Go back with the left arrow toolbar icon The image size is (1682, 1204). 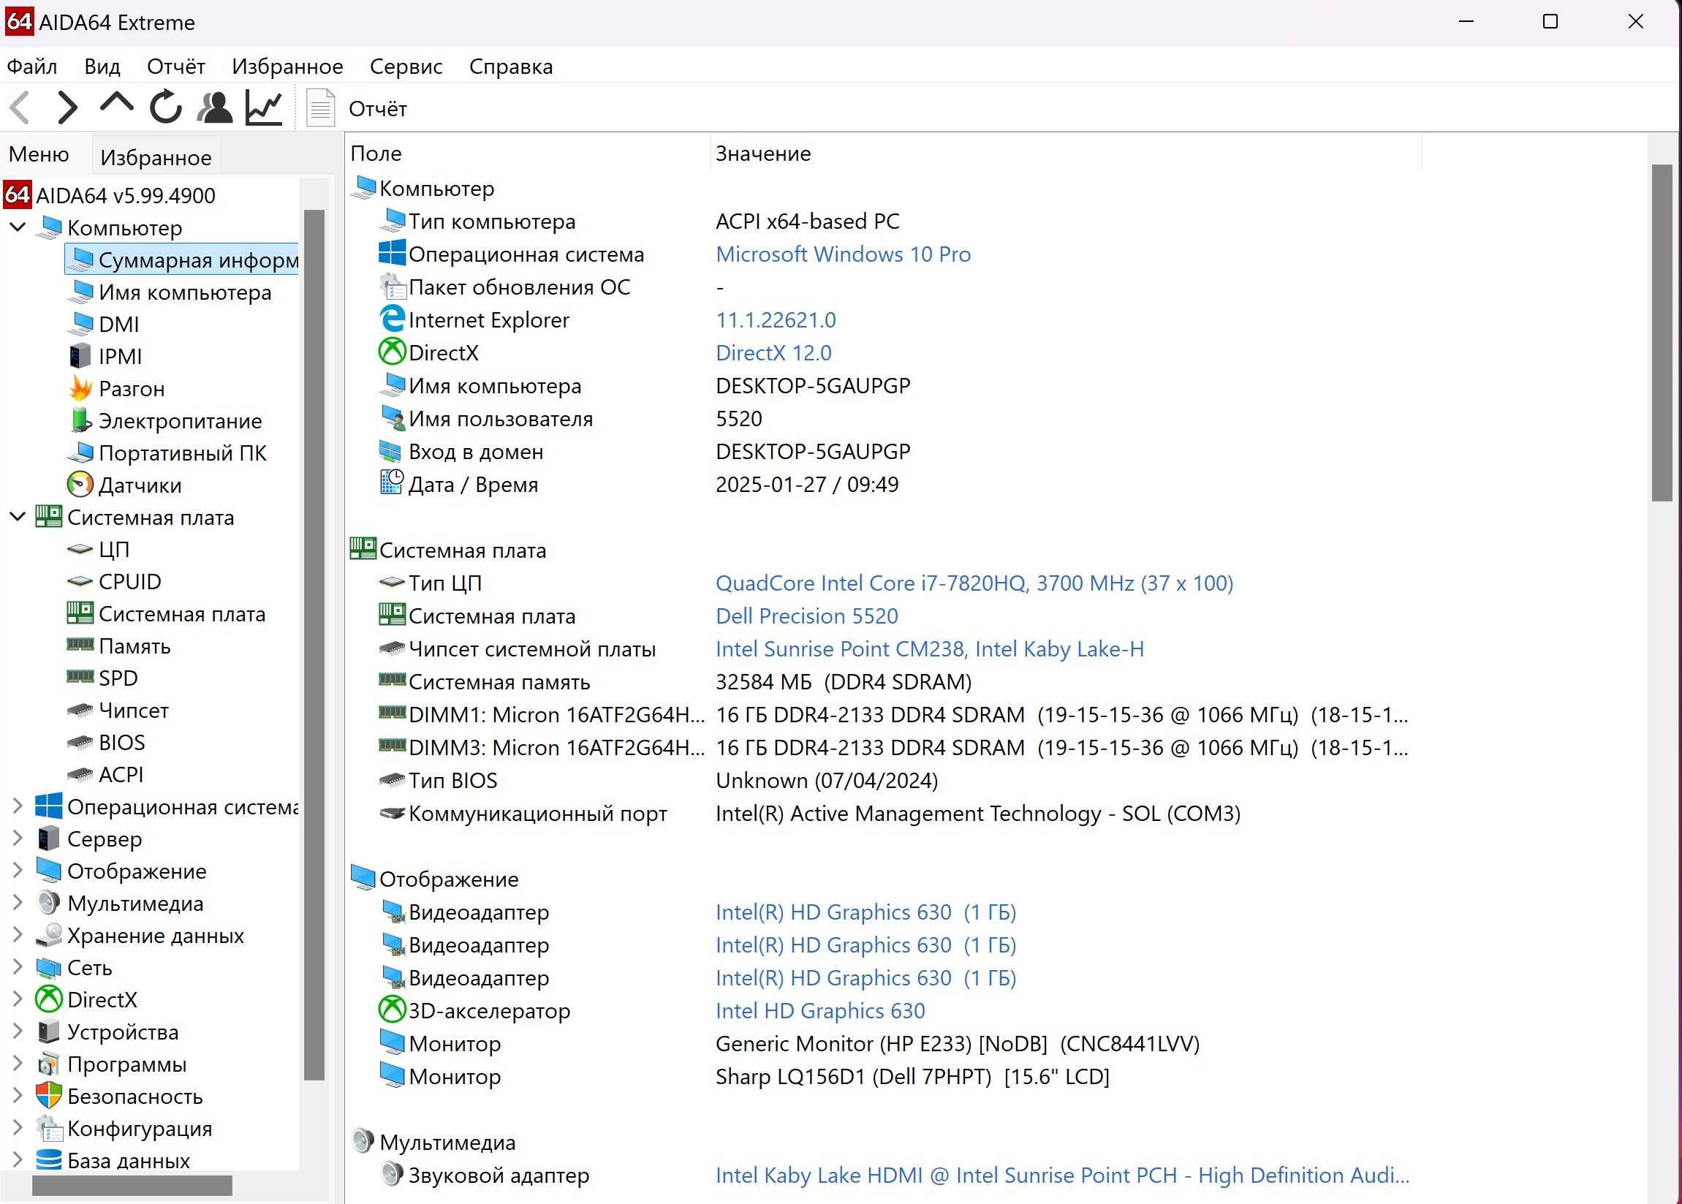click(x=20, y=108)
